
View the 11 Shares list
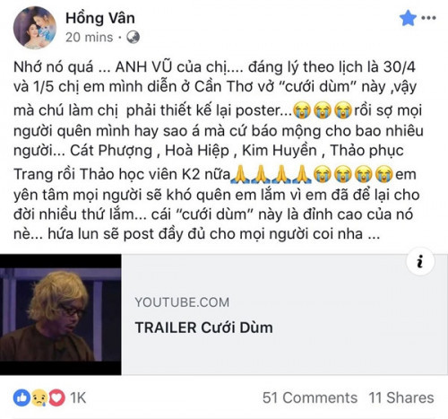401,397
